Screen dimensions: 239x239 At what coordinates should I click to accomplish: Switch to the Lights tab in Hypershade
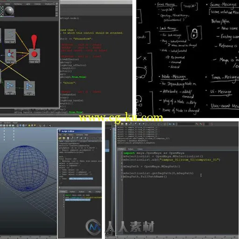[x=28, y=4]
